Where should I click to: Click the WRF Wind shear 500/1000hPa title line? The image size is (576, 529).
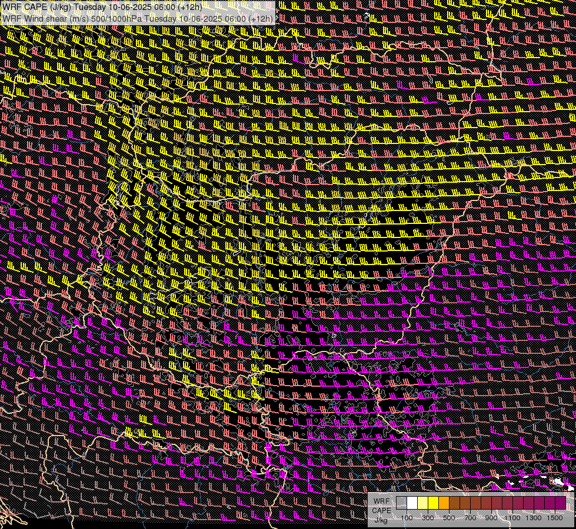tap(138, 18)
